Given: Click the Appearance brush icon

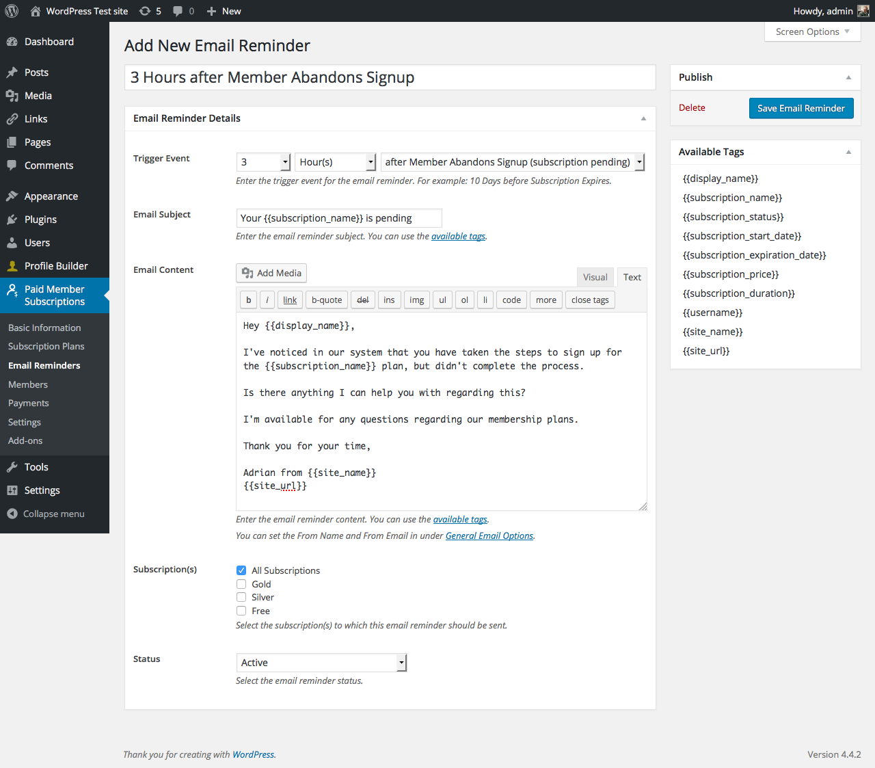Looking at the screenshot, I should (x=12, y=196).
